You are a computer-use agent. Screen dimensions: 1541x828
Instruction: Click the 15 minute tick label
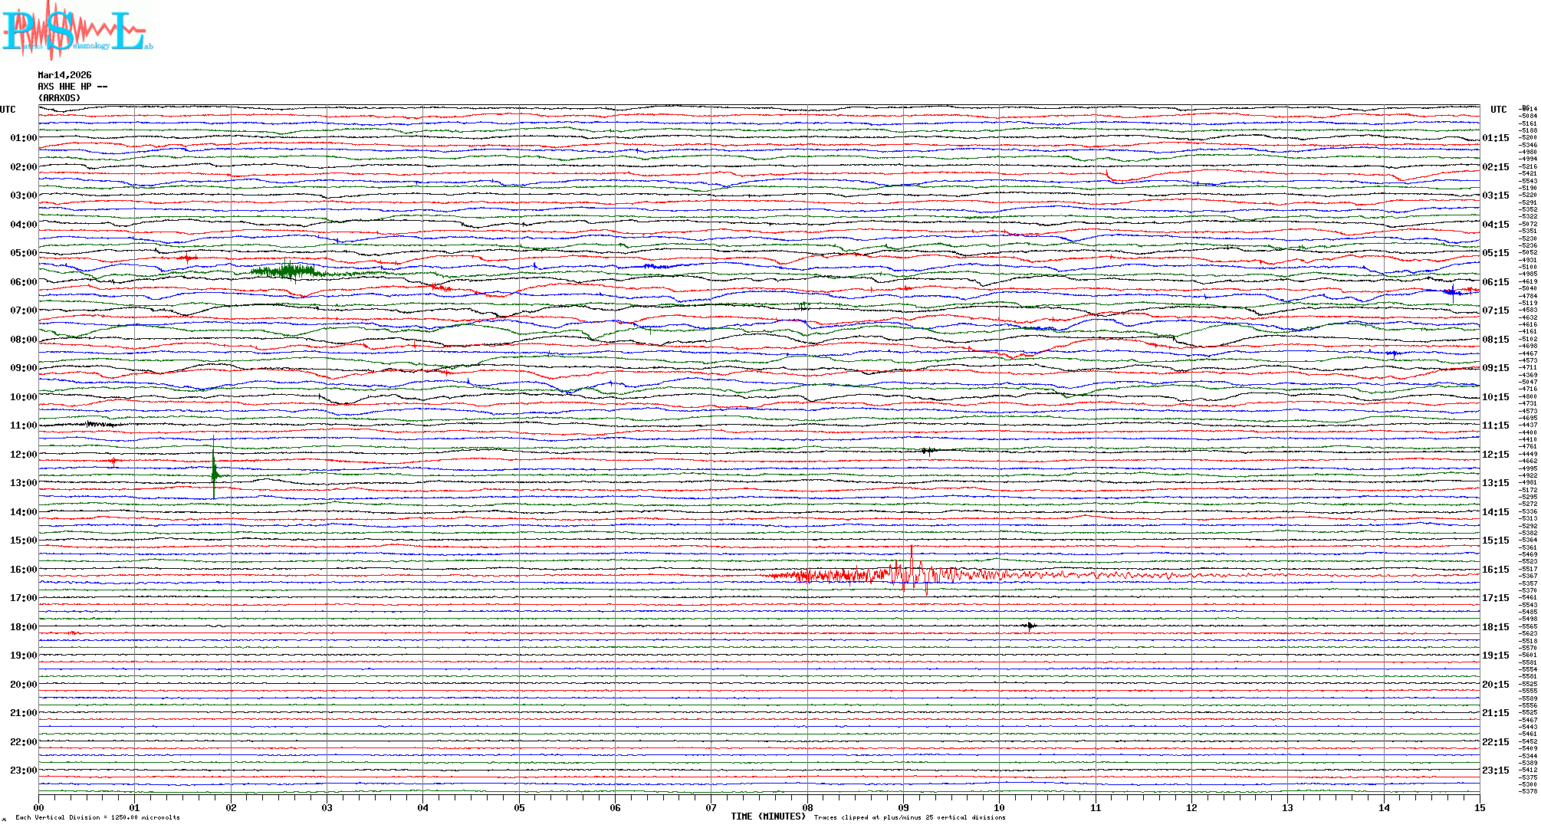coord(1479,808)
